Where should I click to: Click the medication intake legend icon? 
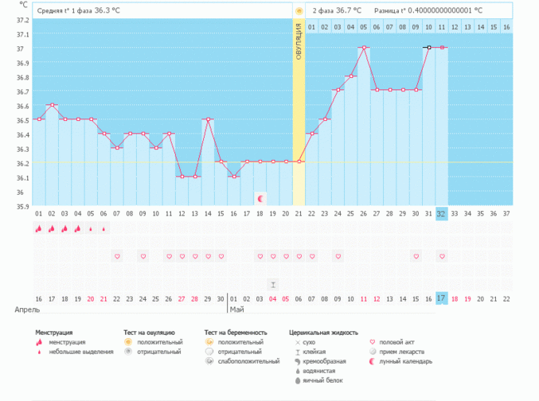tap(373, 351)
